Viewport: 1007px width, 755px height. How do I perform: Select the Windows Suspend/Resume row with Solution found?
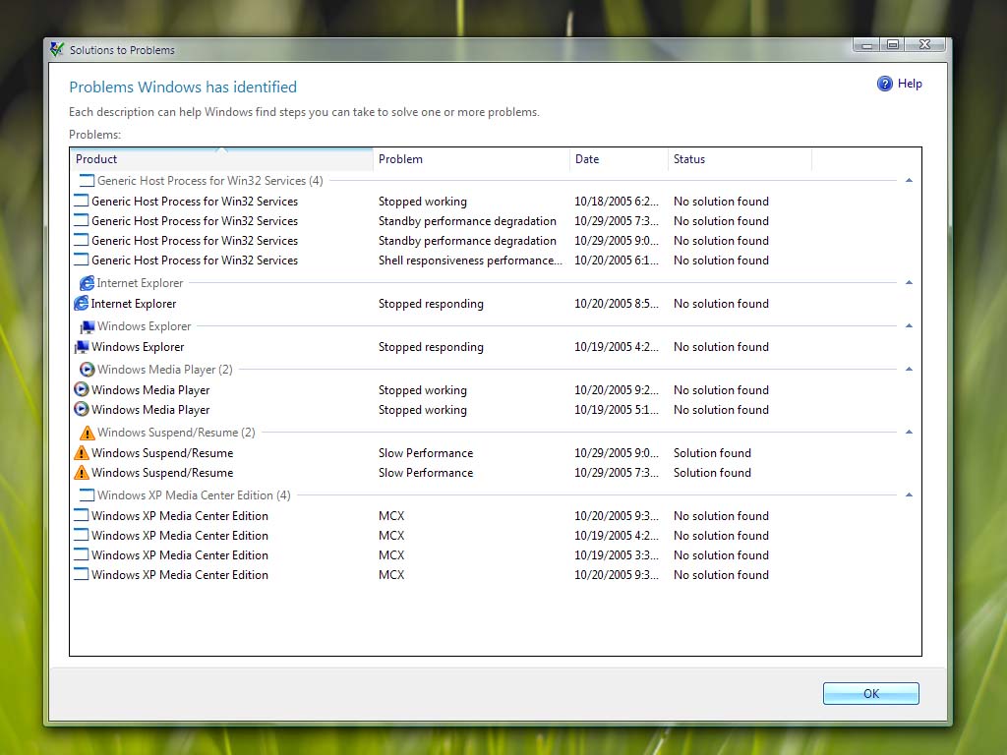(393, 452)
